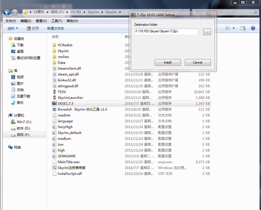Image resolution: width=261 pixels, height=210 pixels.
Task: Open the 视频 library
Action: click(20, 77)
